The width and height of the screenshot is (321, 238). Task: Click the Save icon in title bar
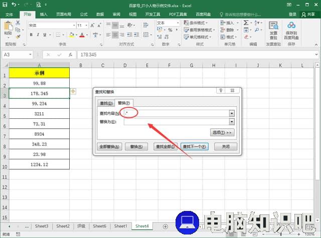click(5, 5)
